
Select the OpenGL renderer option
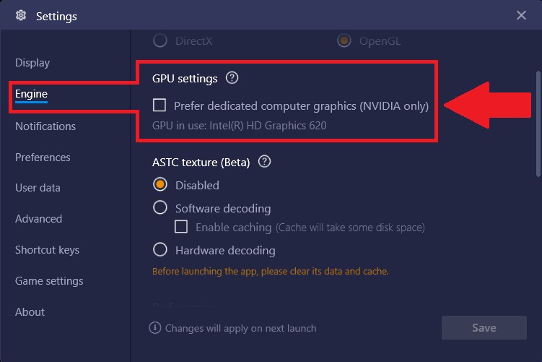point(344,40)
